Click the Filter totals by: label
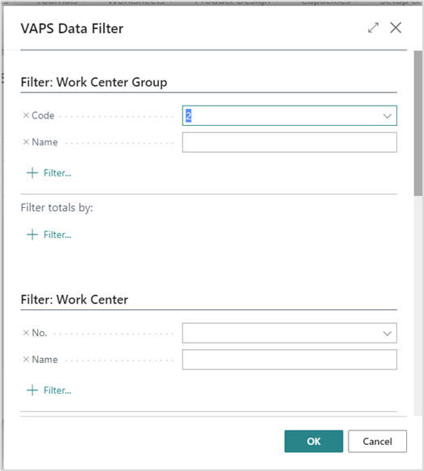424x471 pixels. 57,208
